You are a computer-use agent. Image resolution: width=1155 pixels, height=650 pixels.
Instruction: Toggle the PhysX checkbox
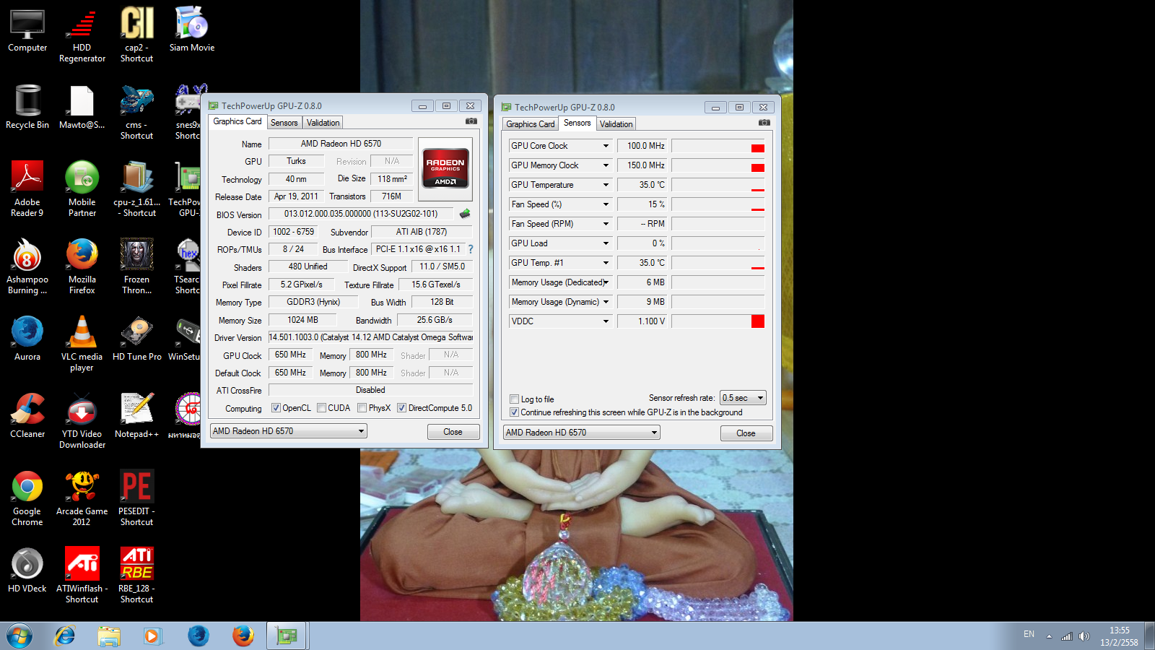click(362, 408)
